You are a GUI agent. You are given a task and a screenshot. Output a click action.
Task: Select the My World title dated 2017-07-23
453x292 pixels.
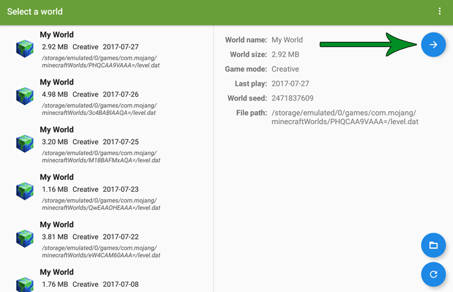57,177
